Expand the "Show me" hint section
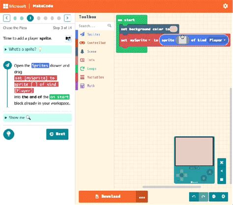 point(37,117)
